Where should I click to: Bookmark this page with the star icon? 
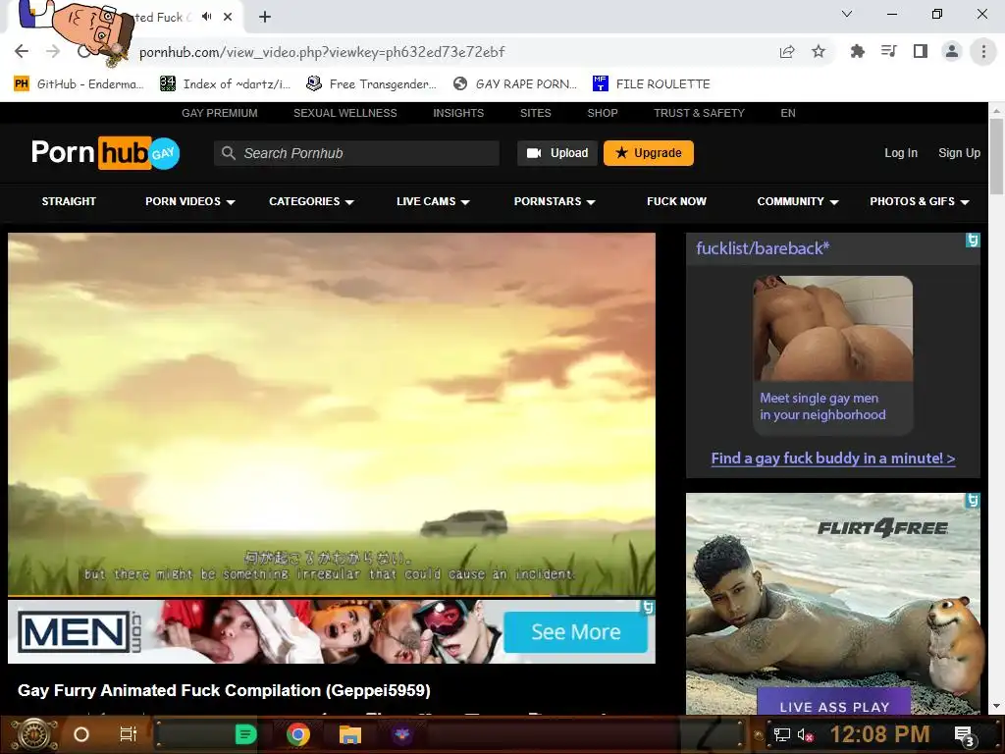click(819, 52)
